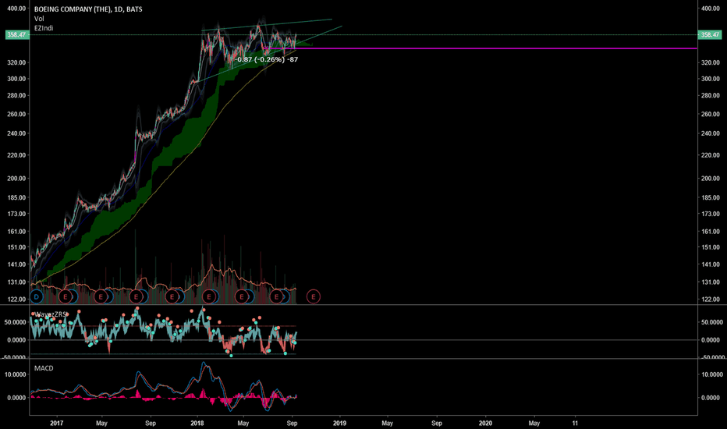Click the right 358.47 current price tag
727x429 pixels.
tap(710, 35)
